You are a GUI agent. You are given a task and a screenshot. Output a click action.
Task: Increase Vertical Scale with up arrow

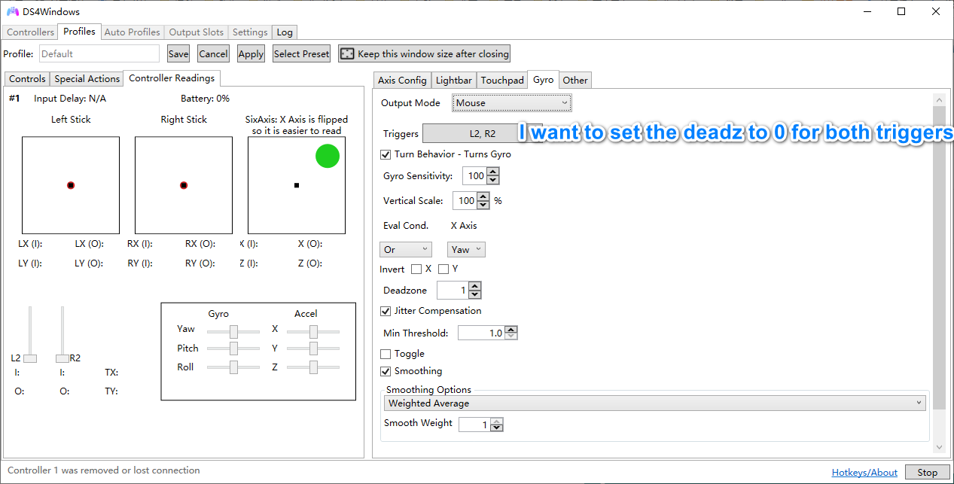pos(483,197)
